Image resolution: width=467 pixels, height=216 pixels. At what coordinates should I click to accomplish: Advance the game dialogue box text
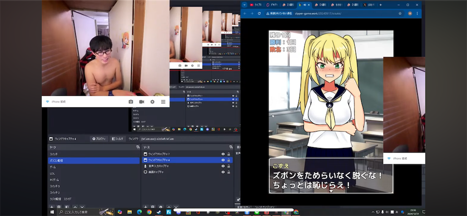click(331, 176)
